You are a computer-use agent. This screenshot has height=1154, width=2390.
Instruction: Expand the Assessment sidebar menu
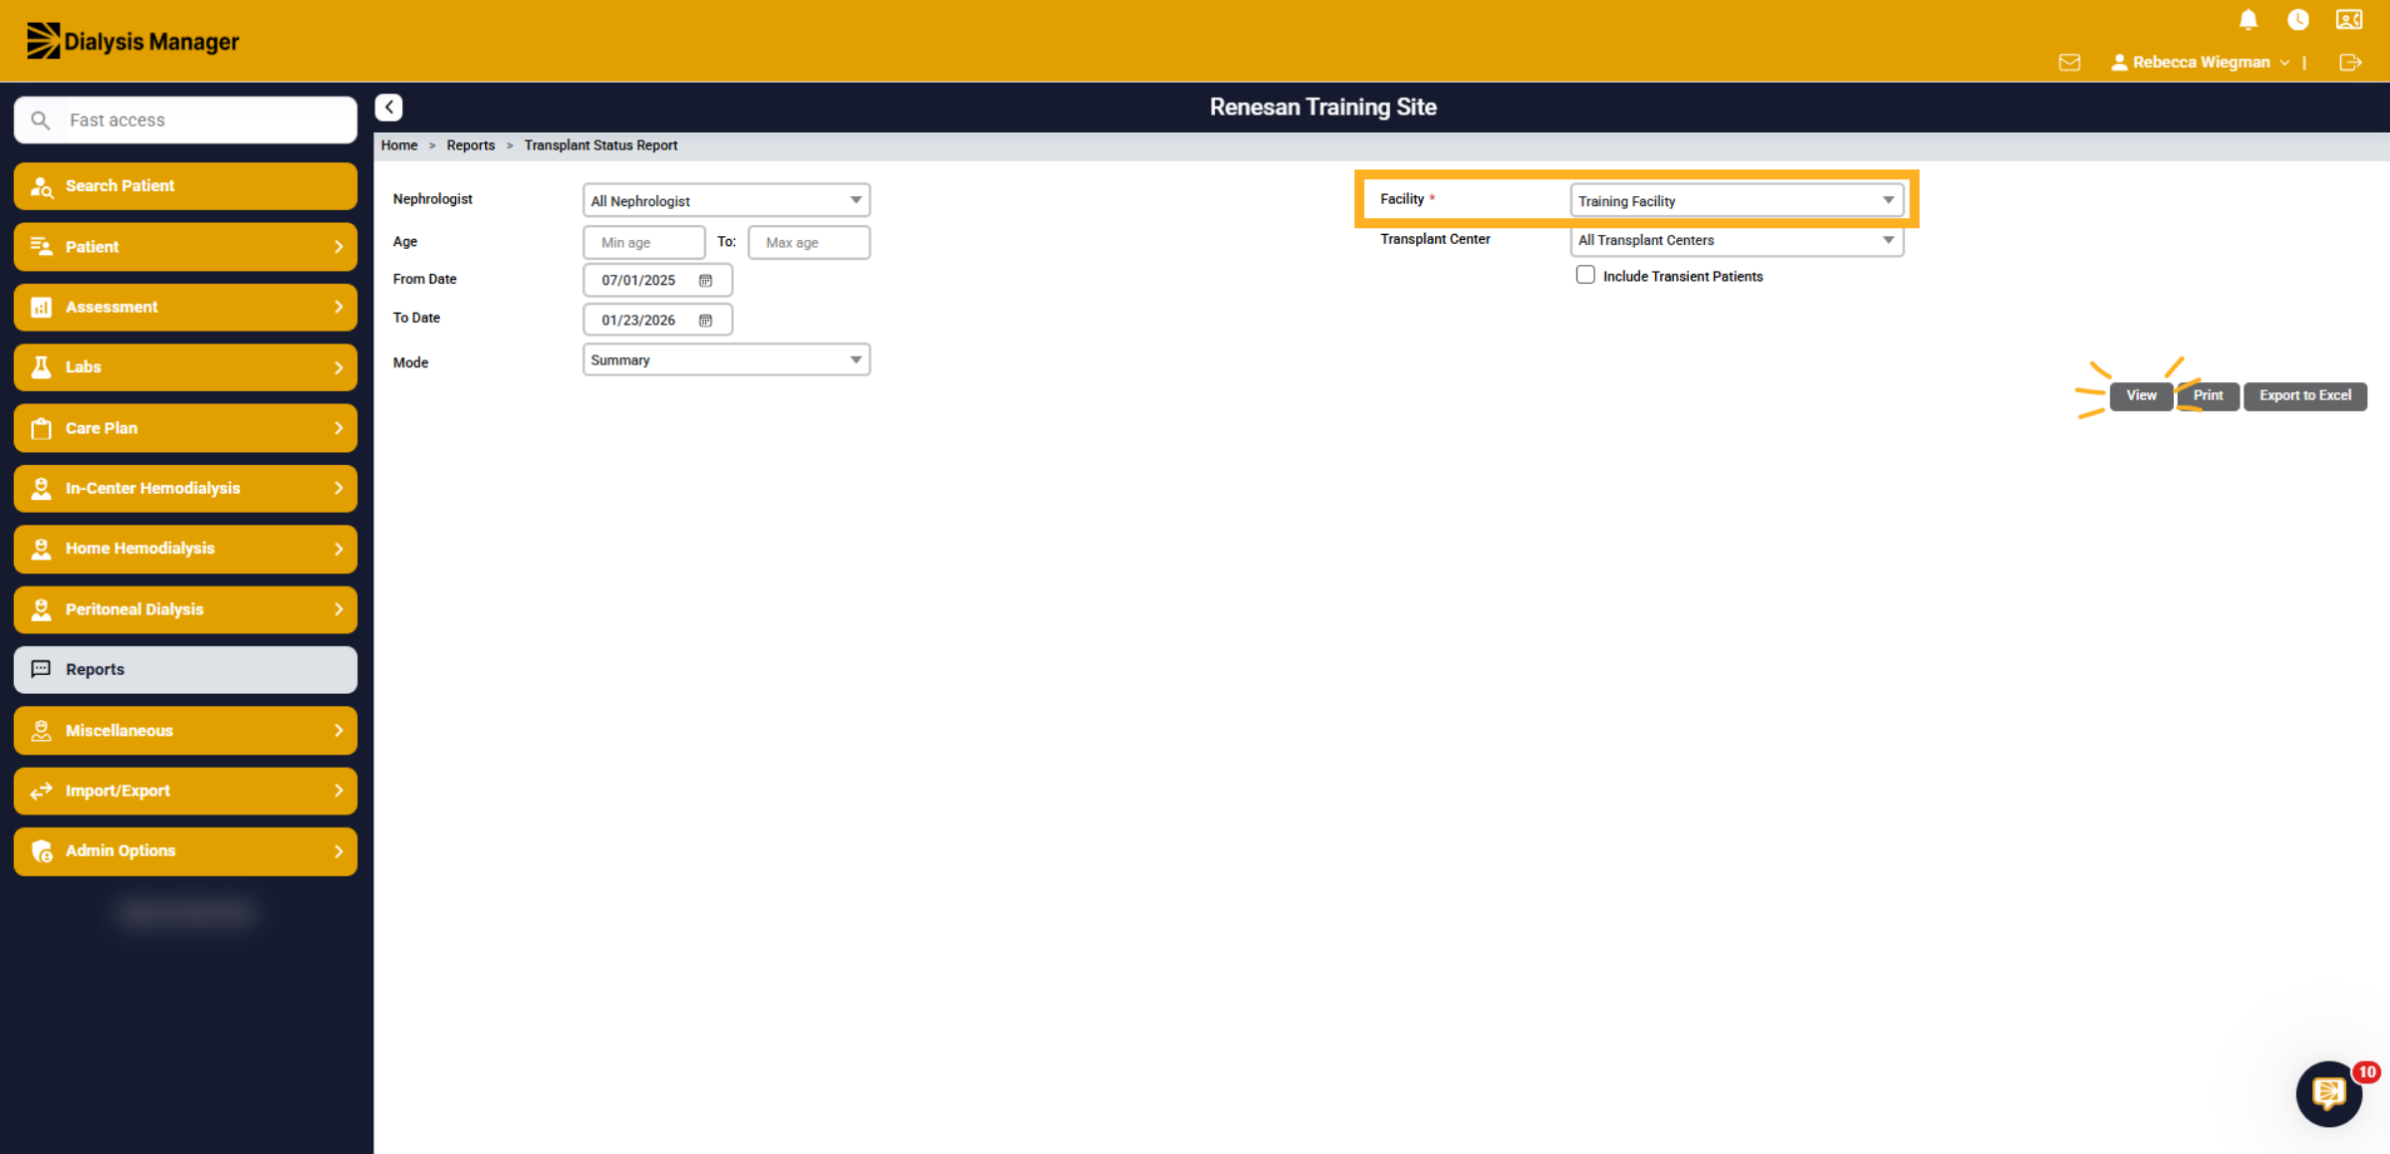point(185,307)
